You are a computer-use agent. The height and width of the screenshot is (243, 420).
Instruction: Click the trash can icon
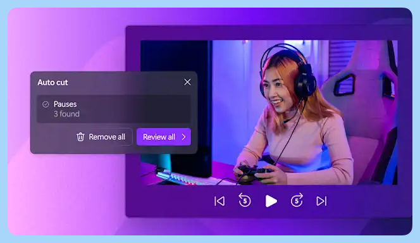click(x=80, y=137)
